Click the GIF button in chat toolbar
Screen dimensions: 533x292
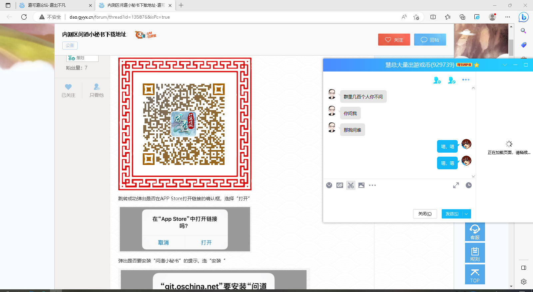(x=340, y=185)
